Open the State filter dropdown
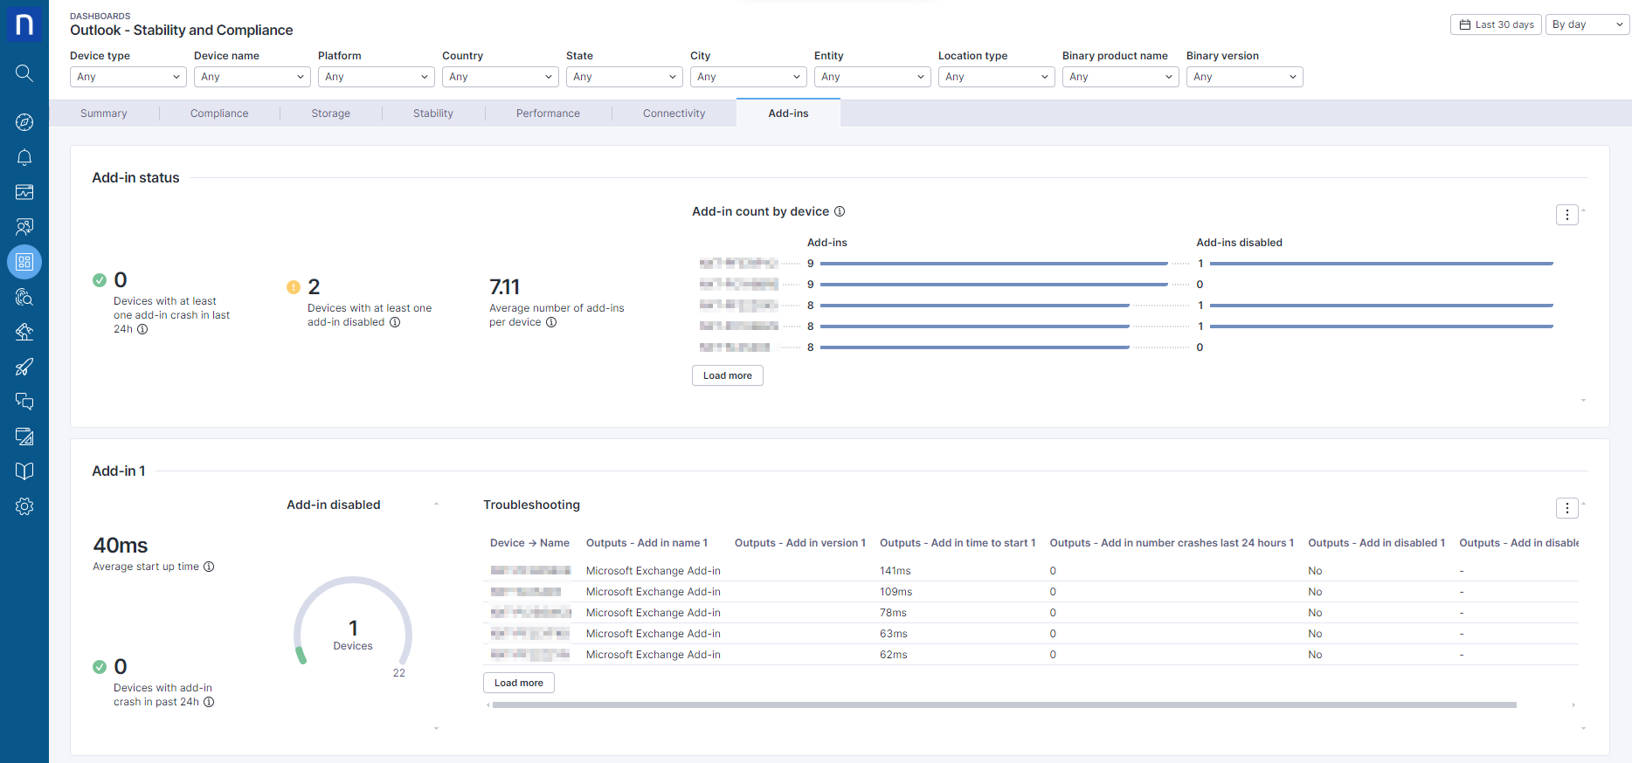The height and width of the screenshot is (763, 1632). [625, 77]
